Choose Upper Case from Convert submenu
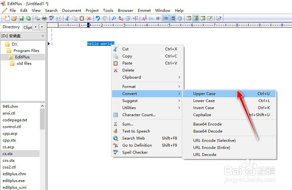The height and width of the screenshot is (190, 292). [229, 93]
